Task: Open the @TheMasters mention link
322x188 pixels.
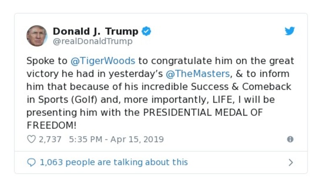Action: (197, 74)
